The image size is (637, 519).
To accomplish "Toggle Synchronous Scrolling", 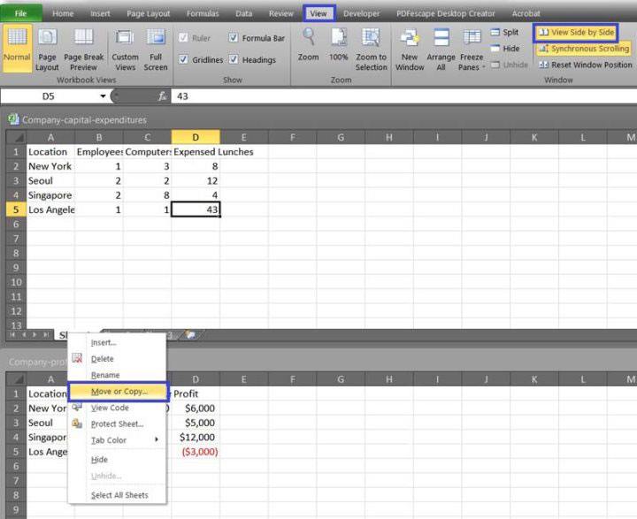I will 583,49.
